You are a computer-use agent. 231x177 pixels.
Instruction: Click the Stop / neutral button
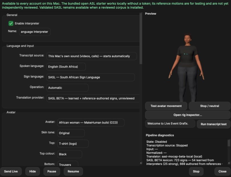point(209,106)
